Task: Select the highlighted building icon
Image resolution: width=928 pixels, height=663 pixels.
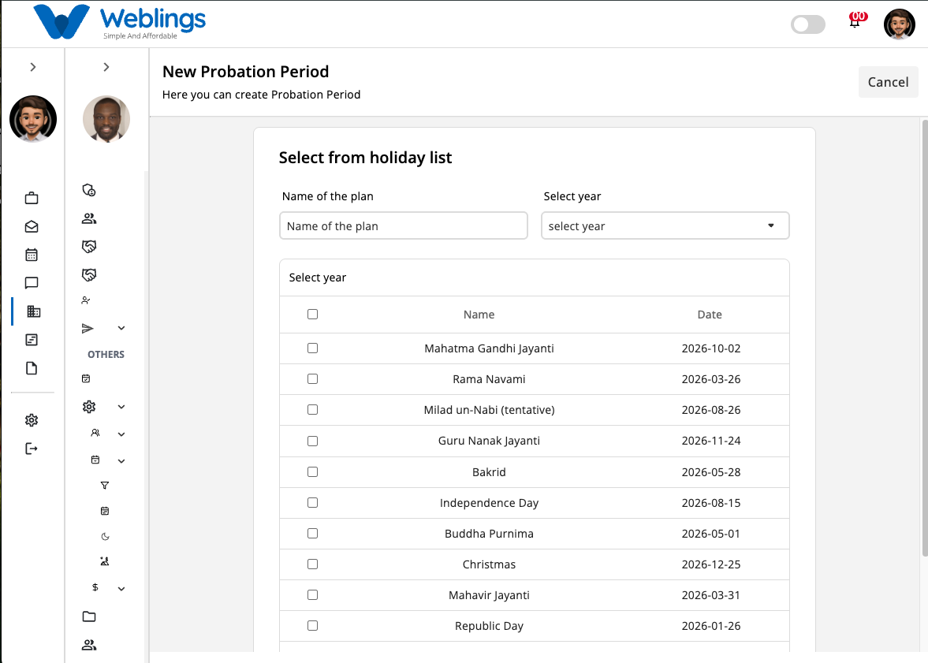Action: pos(34,311)
